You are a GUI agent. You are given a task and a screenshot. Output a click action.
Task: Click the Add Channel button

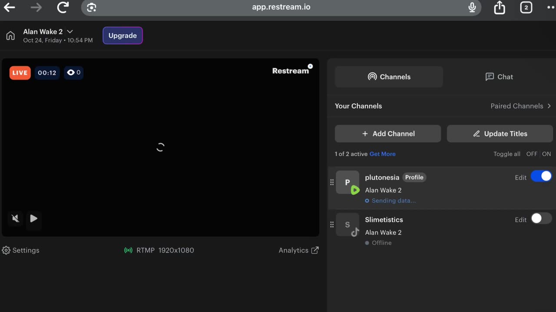click(x=388, y=133)
